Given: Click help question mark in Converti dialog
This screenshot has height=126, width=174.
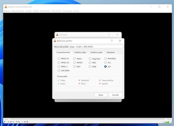Looking at the screenshot, I should [109, 34].
